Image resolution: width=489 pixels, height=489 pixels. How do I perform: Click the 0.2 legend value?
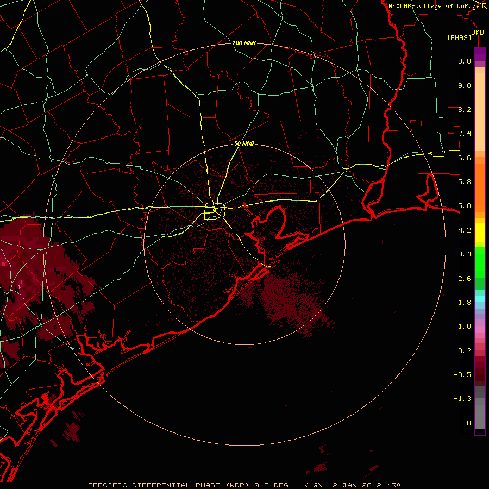click(465, 351)
